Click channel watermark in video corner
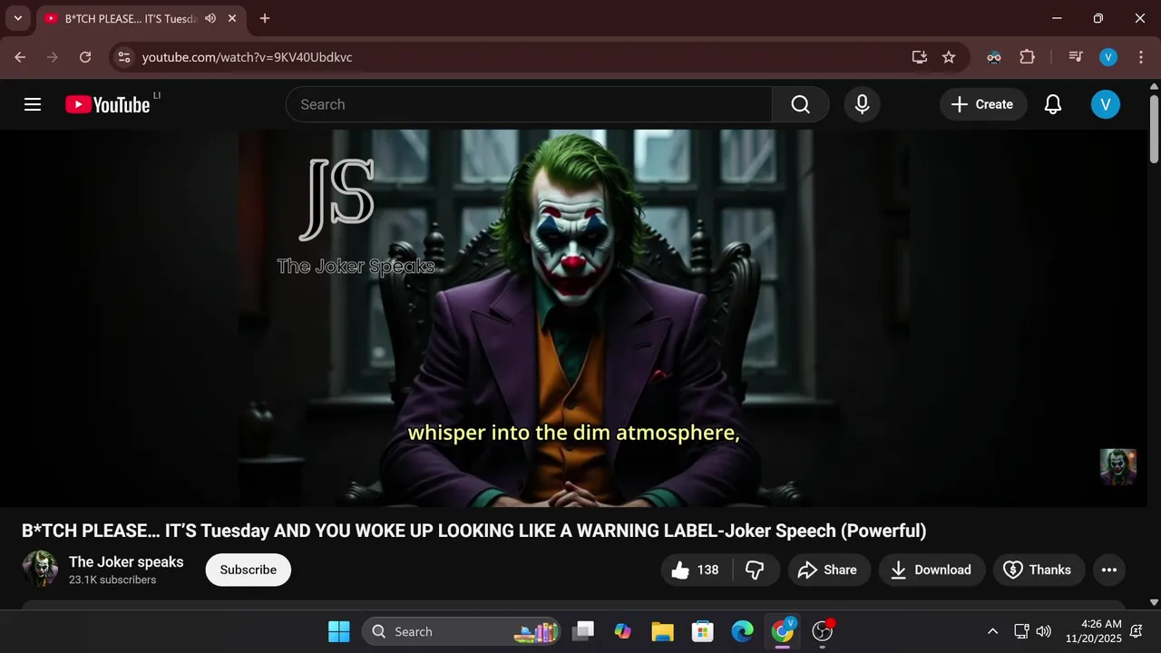This screenshot has width=1161, height=653. 1117,466
